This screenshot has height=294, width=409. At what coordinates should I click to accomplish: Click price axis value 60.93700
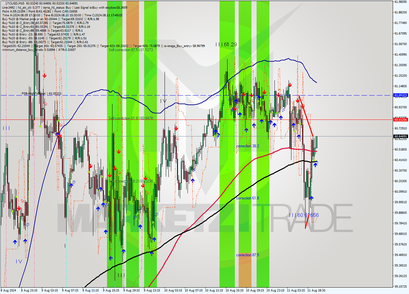pyautogui.click(x=401, y=107)
